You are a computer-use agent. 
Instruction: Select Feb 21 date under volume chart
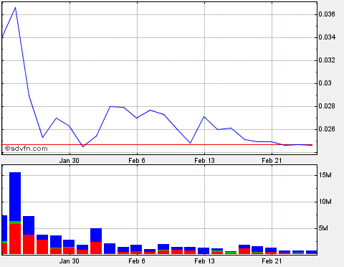[x=272, y=261]
